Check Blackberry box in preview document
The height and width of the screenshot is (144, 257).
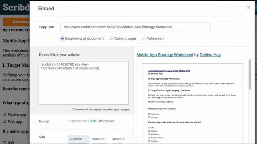149,134
